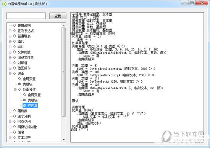Expand the 网页访问对象 node
This screenshot has height=148, width=210.
(10, 127)
